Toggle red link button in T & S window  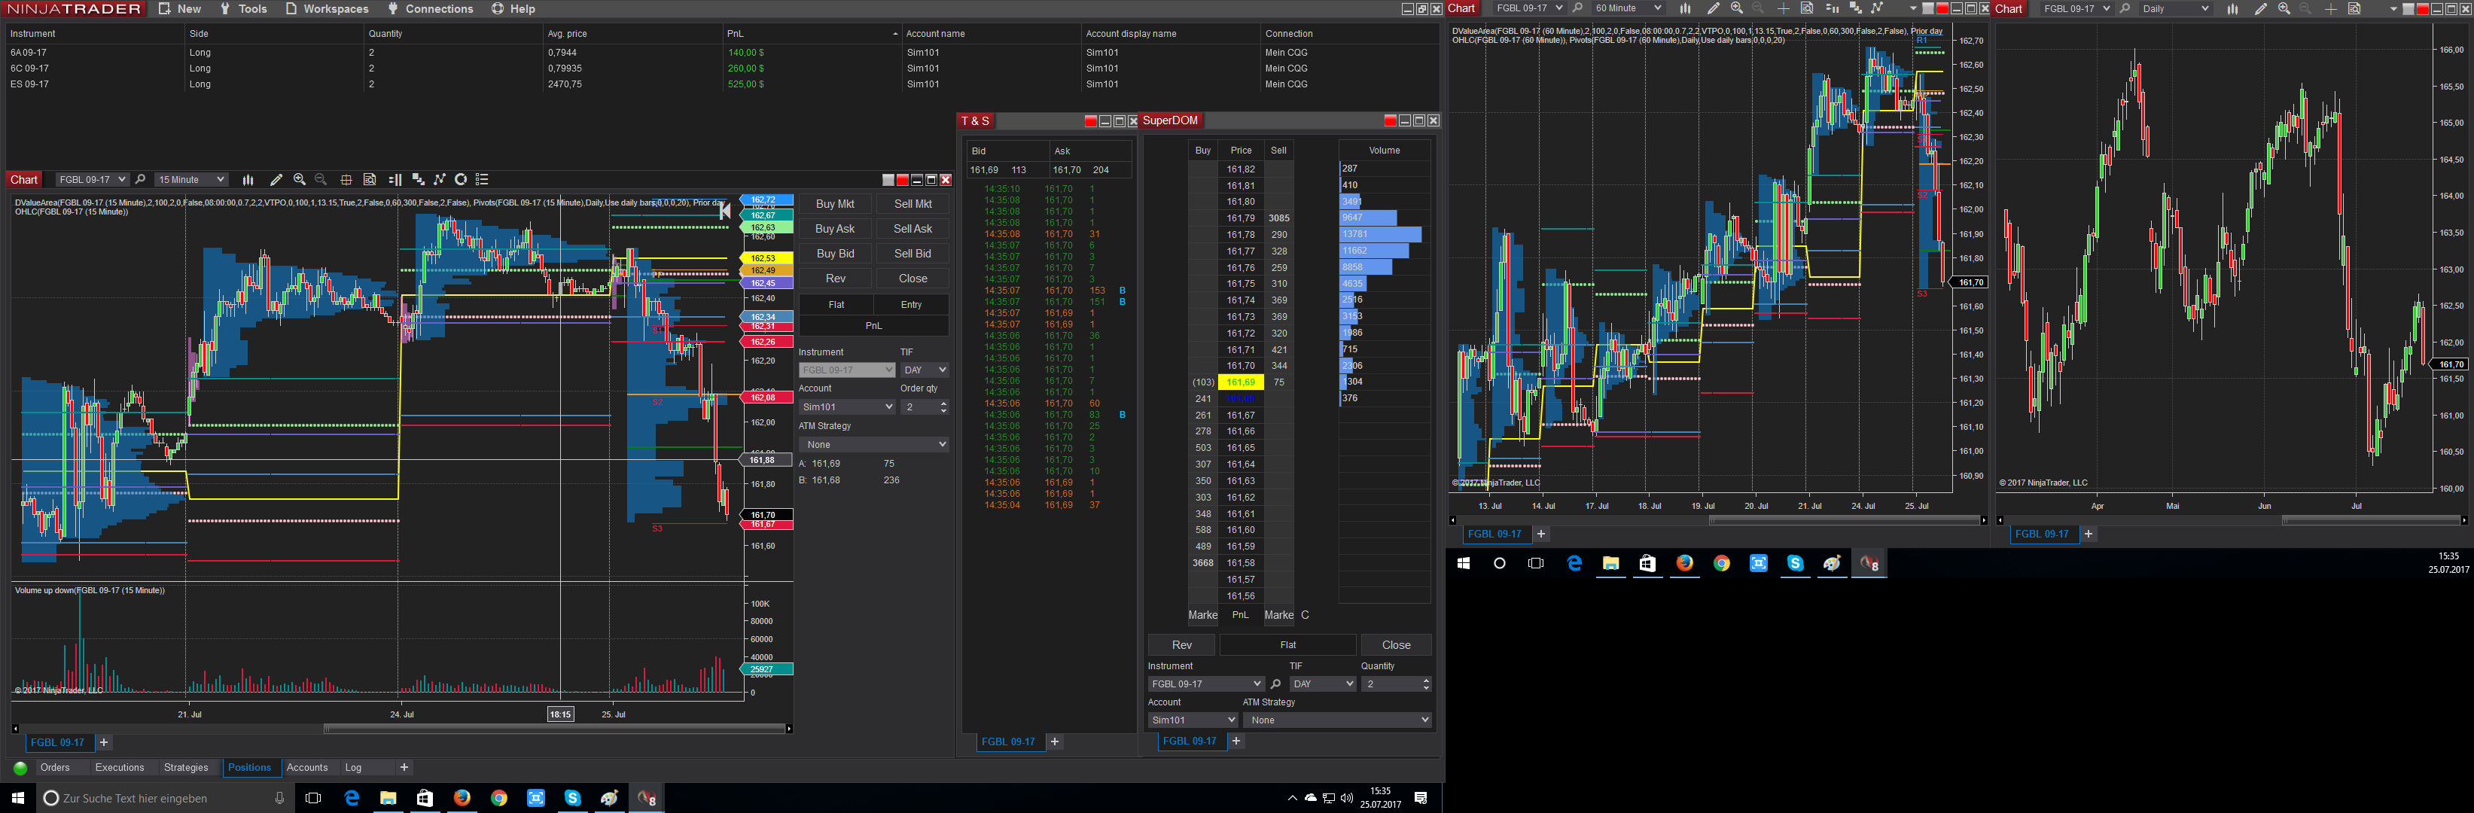coord(1090,121)
